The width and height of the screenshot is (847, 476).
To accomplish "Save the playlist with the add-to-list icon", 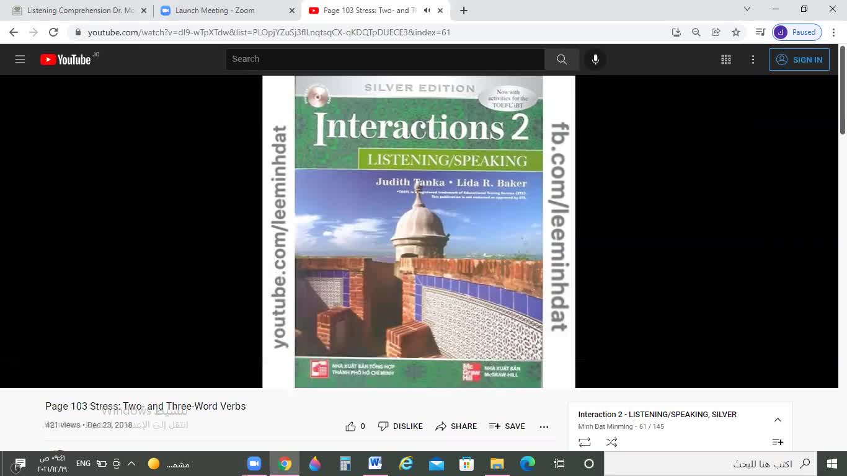I will click(x=778, y=442).
